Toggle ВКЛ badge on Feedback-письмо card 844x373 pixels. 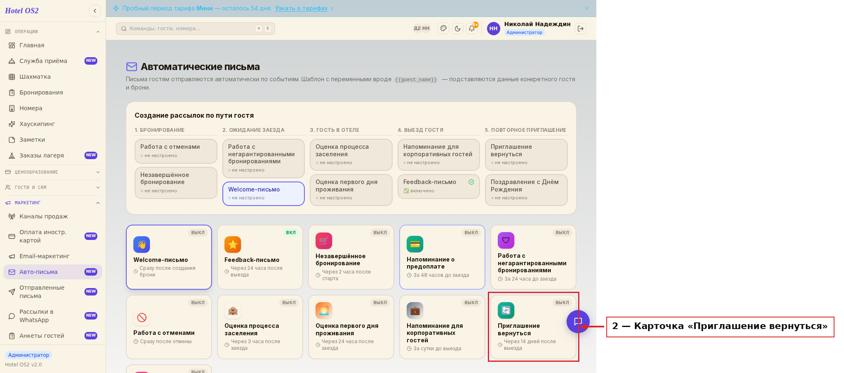point(291,233)
